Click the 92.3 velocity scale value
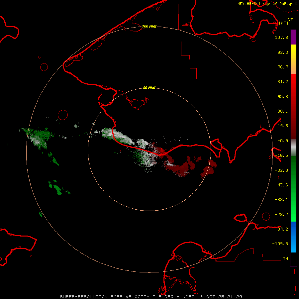299x299 pixels. click(x=283, y=52)
